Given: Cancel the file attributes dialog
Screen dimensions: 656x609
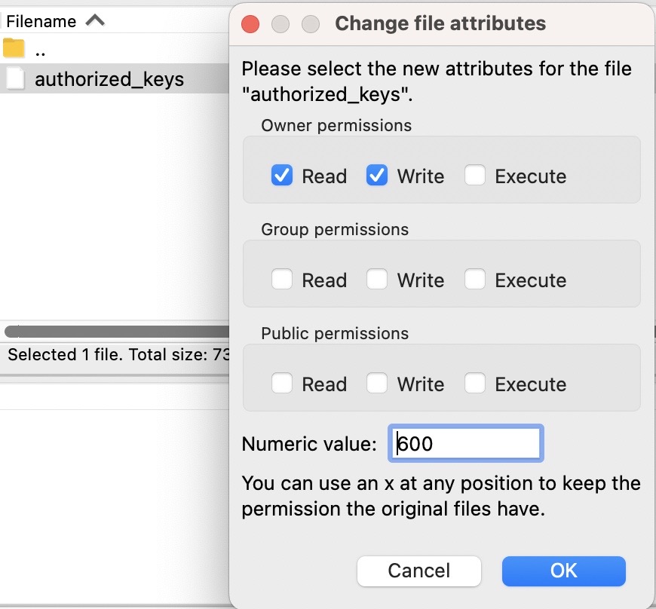Looking at the screenshot, I should pyautogui.click(x=418, y=571).
